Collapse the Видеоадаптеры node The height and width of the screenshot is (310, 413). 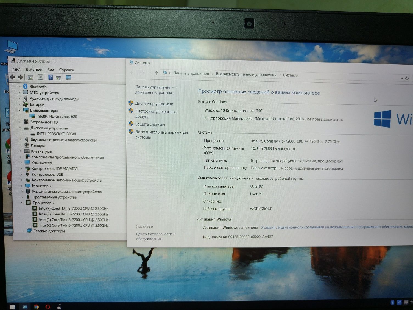[20, 110]
